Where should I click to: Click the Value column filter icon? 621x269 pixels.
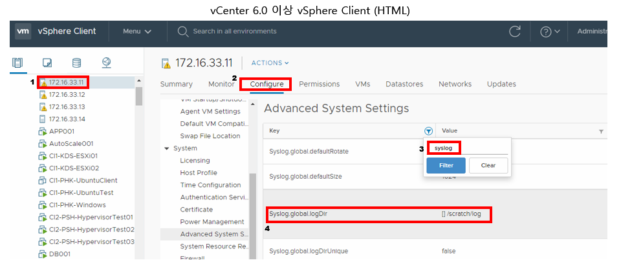[601, 131]
